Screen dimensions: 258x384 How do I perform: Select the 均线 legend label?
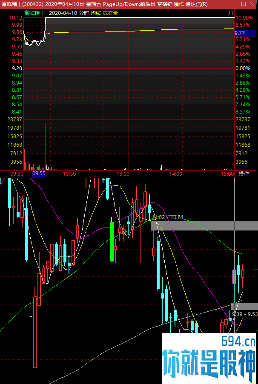[96, 13]
